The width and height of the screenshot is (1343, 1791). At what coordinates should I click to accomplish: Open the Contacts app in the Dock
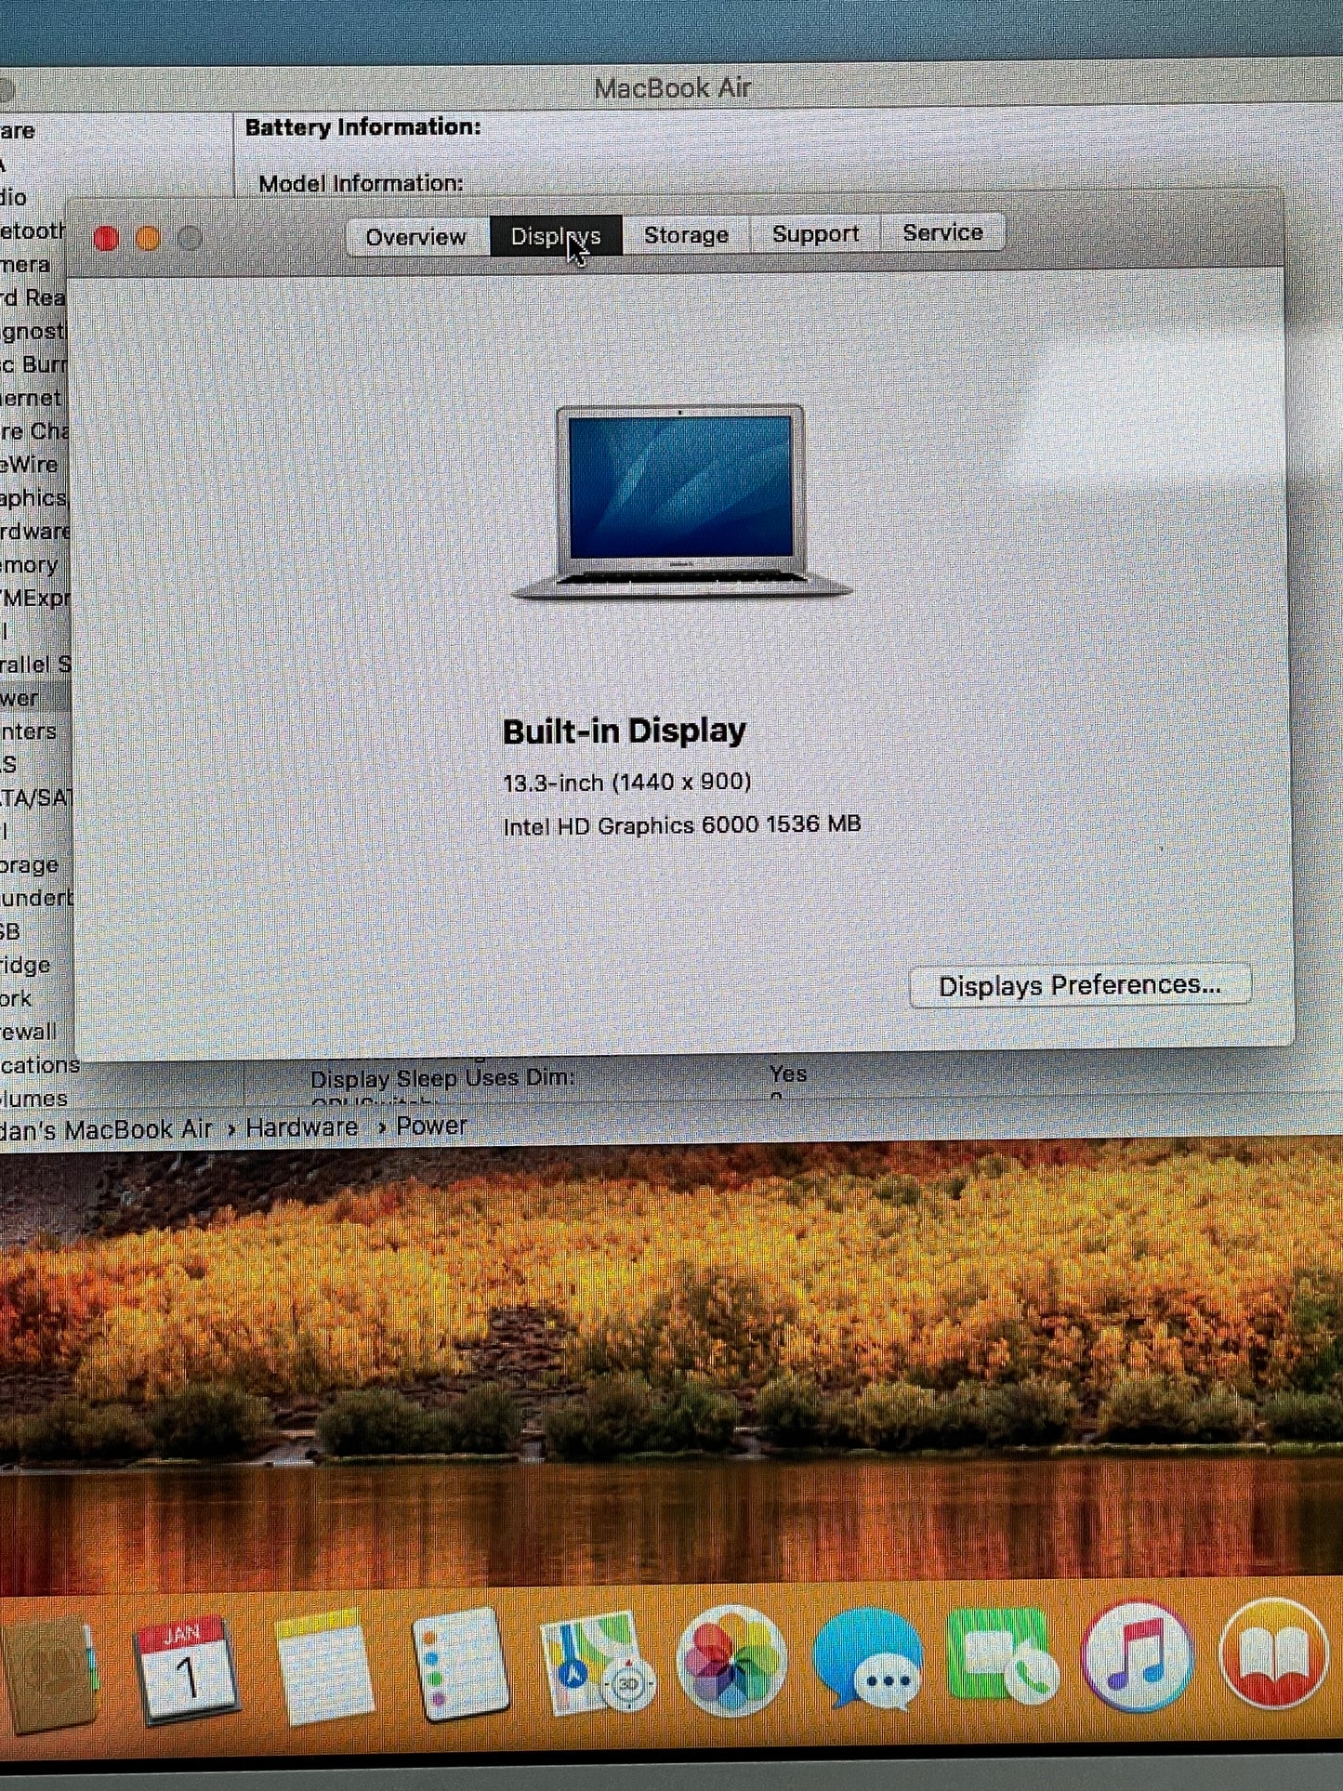click(x=48, y=1673)
